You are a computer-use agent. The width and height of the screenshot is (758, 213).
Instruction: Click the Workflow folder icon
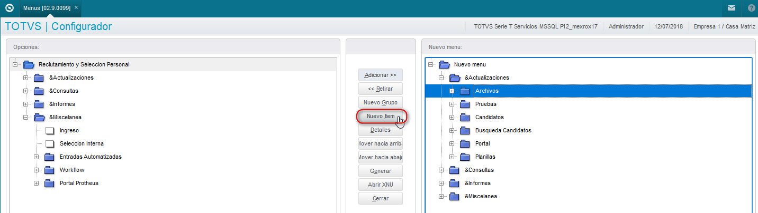click(x=50, y=170)
